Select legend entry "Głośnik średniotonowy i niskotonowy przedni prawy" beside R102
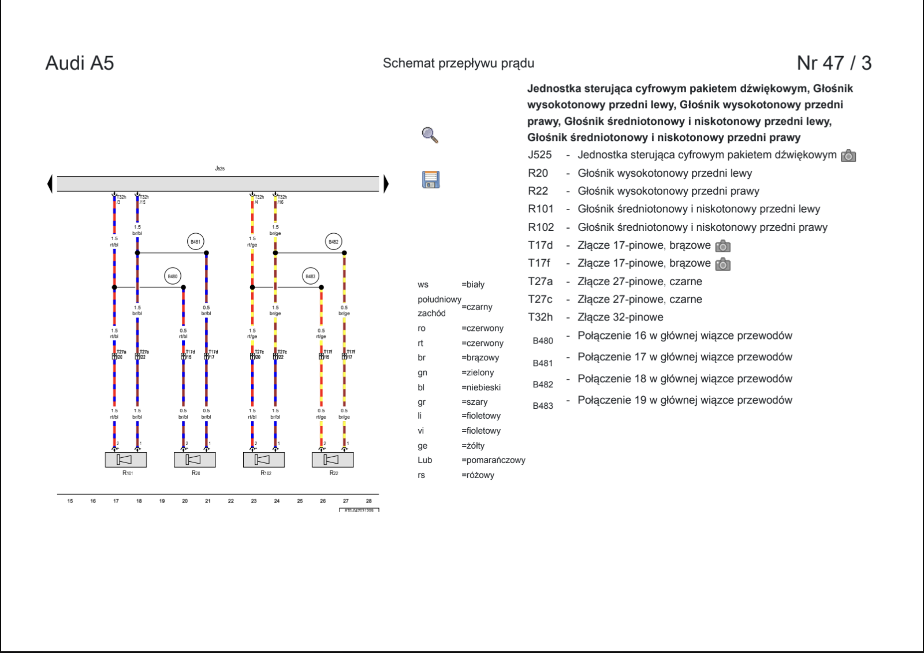The width and height of the screenshot is (924, 653). click(702, 227)
